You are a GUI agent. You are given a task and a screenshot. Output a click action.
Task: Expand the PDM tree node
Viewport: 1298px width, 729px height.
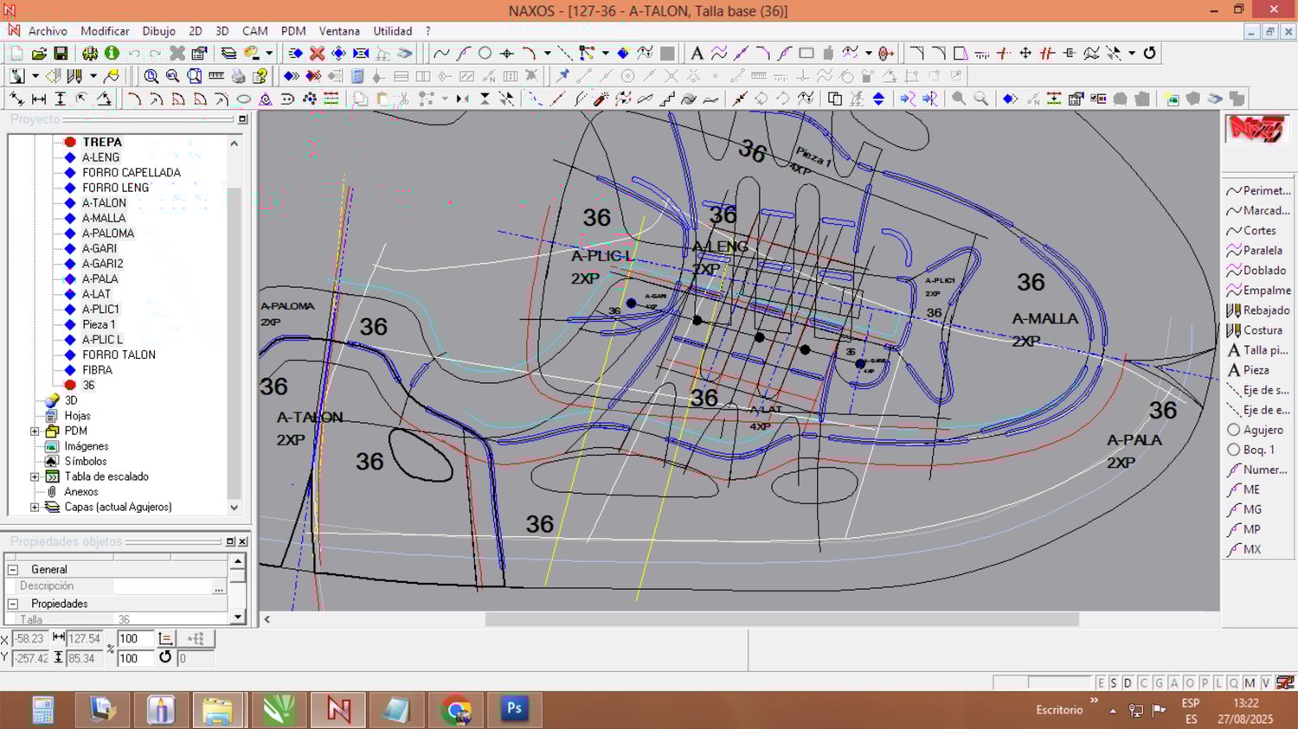pyautogui.click(x=35, y=432)
